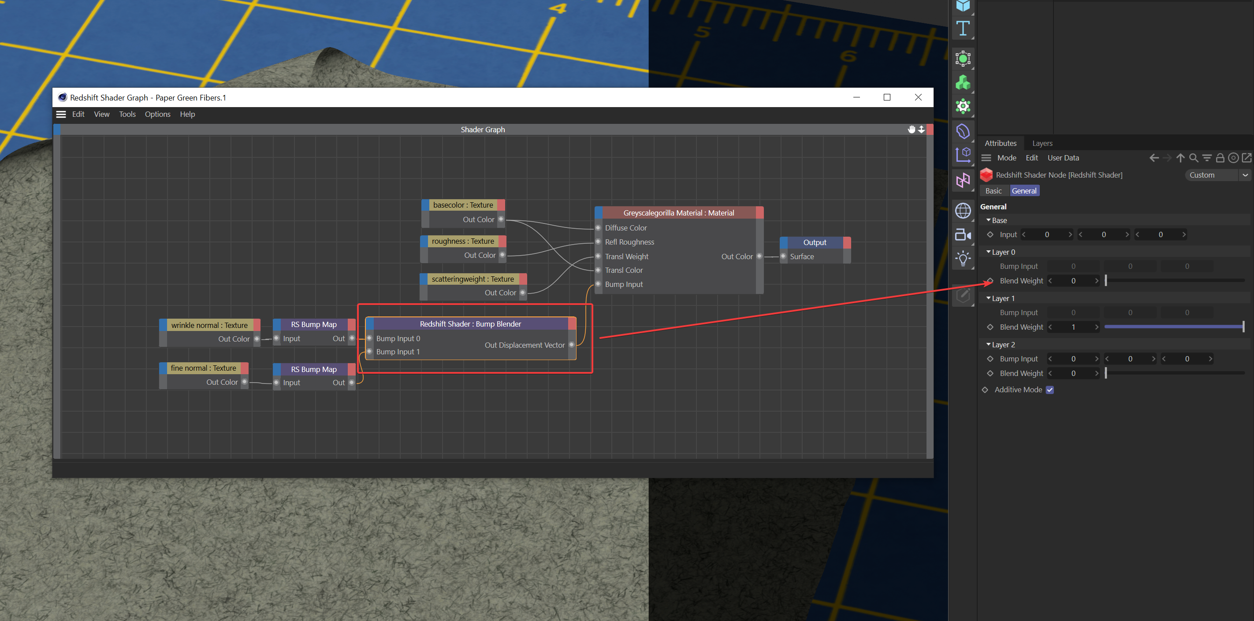Viewport: 1254px width, 621px height.
Task: Toggle Additive Mode keyframe diamond
Action: (x=985, y=390)
